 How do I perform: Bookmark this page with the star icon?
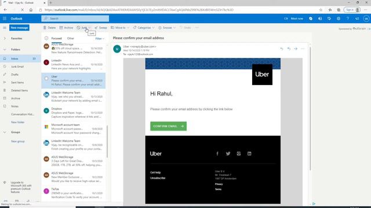[321, 10]
